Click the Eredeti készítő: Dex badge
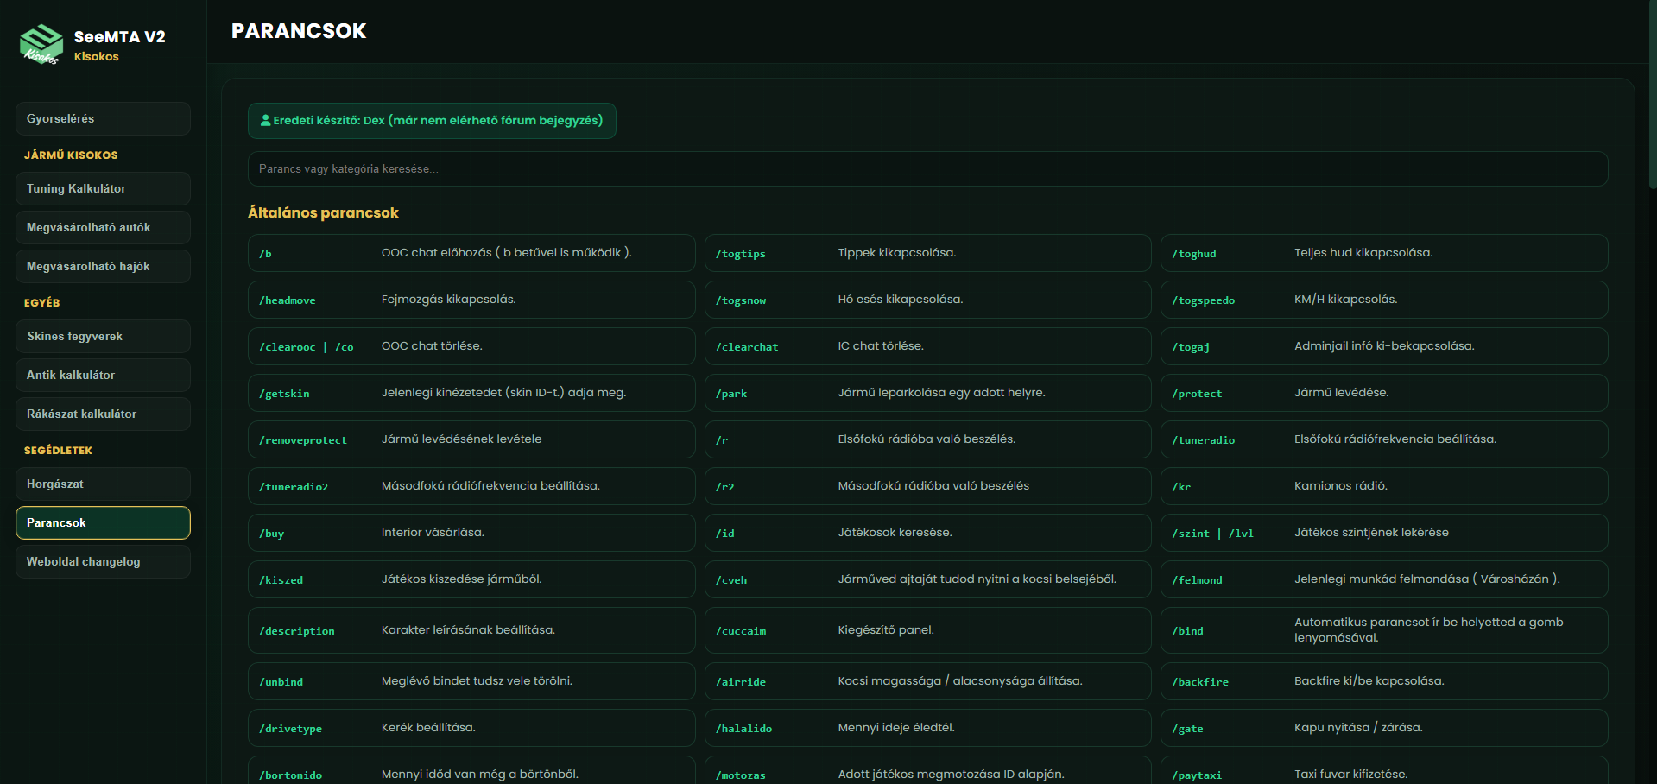Image resolution: width=1657 pixels, height=784 pixels. coord(432,121)
